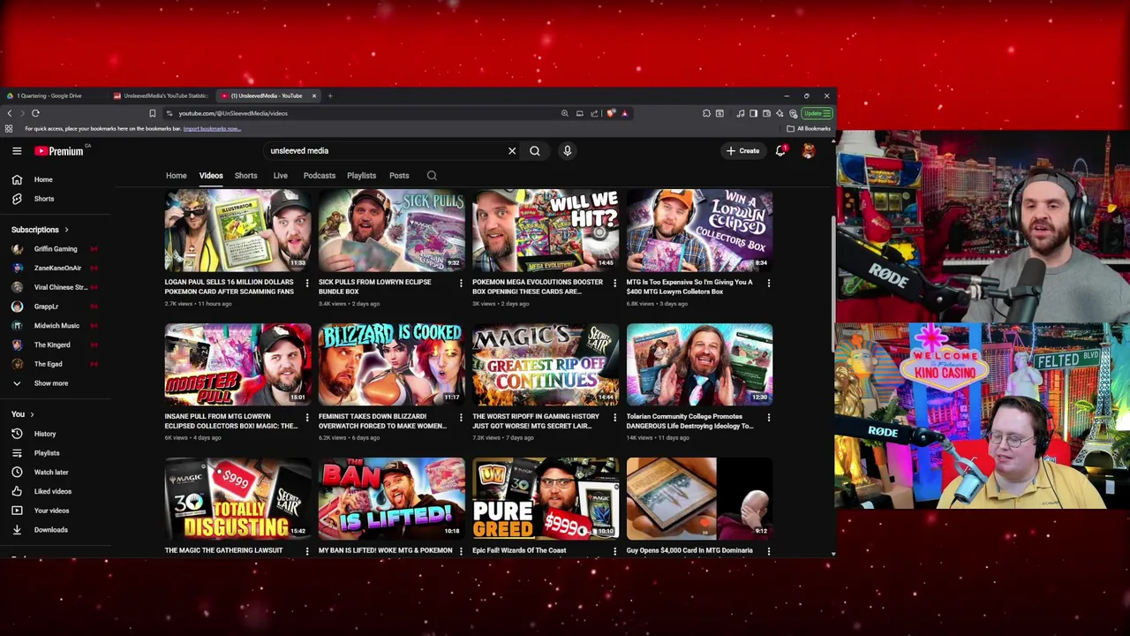Image resolution: width=1130 pixels, height=636 pixels.
Task: Switch to the Podcasts tab
Action: click(x=320, y=176)
